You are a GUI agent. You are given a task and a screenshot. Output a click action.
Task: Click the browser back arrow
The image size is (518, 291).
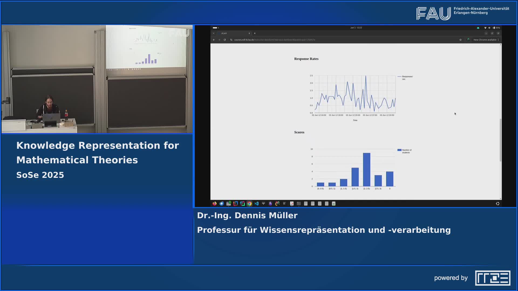coord(214,40)
